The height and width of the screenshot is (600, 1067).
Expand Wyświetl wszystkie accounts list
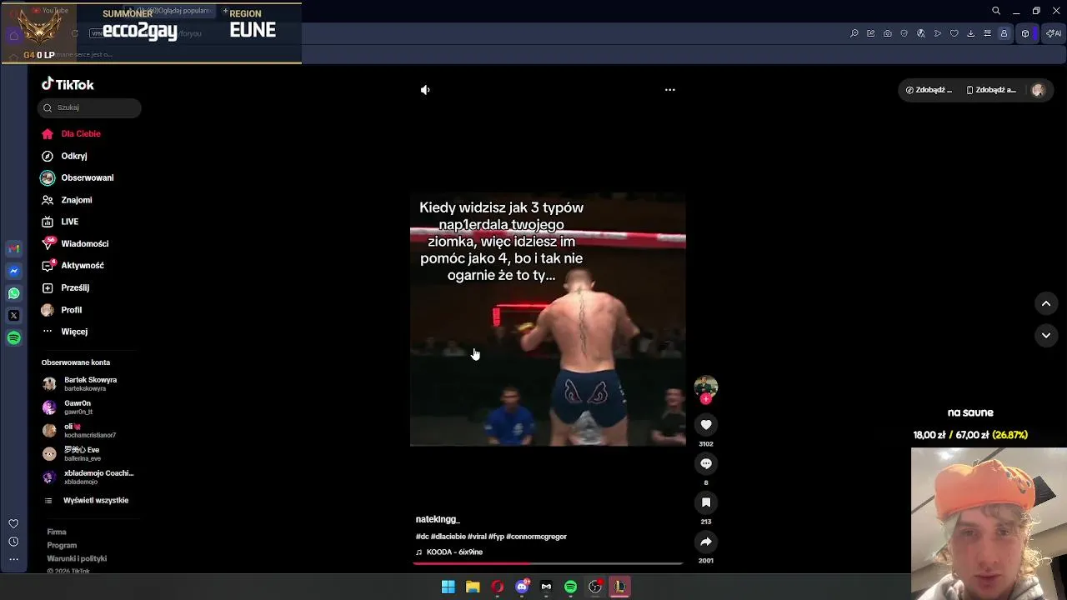click(x=86, y=501)
